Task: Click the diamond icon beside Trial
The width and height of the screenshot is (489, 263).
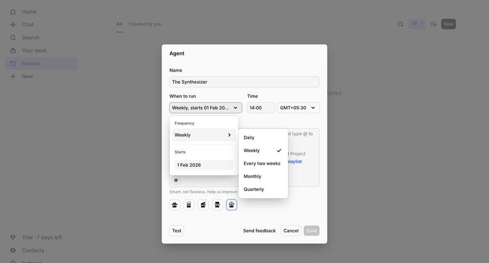Action: tap(13, 237)
